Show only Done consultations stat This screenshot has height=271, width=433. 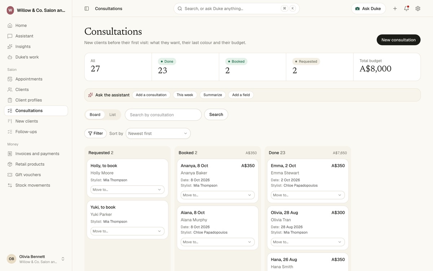tap(185, 67)
